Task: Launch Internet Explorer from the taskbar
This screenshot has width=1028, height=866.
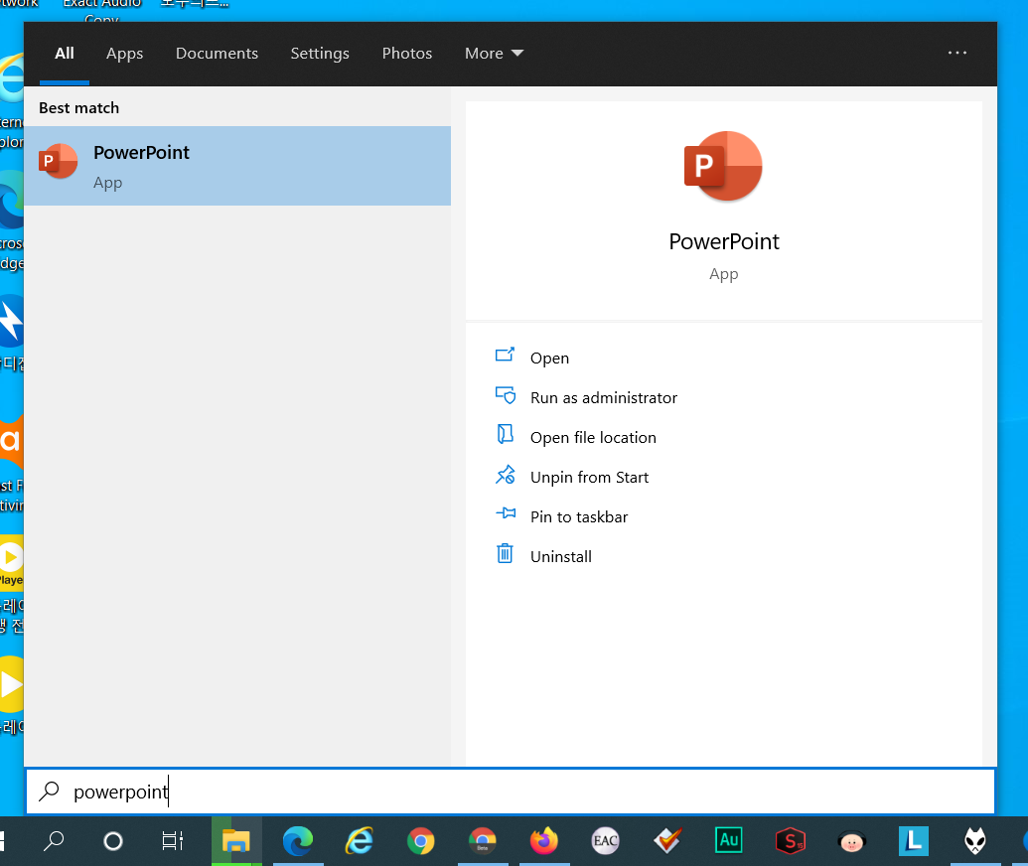Action: pyautogui.click(x=360, y=841)
